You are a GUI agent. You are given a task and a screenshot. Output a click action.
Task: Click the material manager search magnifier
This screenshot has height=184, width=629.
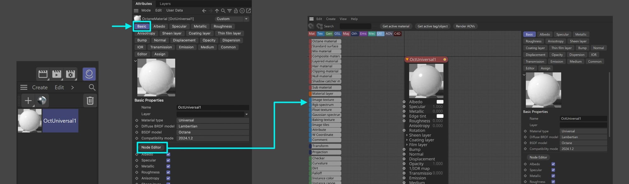click(x=92, y=87)
